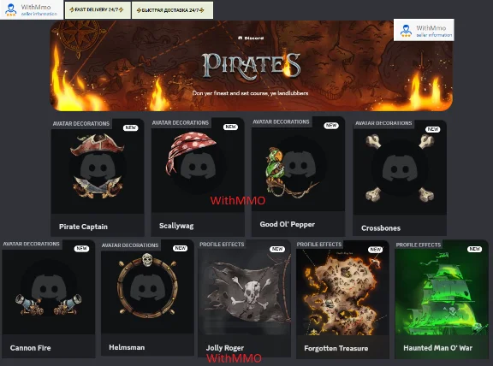
Task: Pick the Crossbones avatar decoration image
Action: point(400,168)
